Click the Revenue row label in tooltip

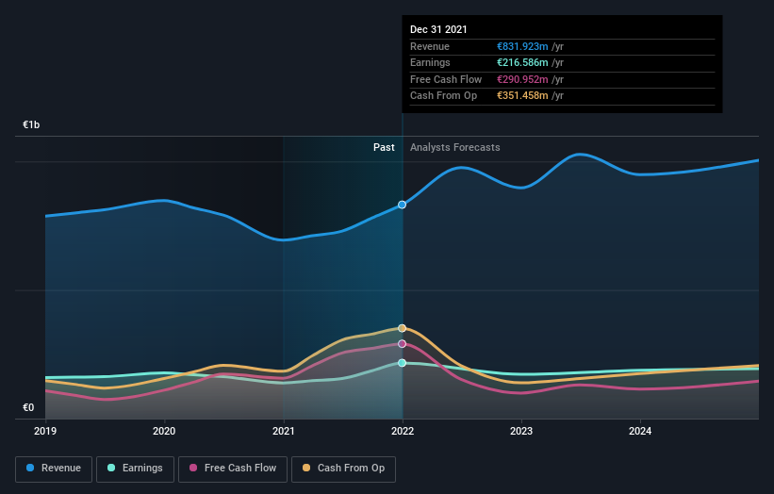pyautogui.click(x=430, y=46)
